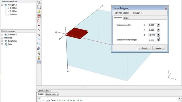
Task: Toggle the highlighted red table tool
Action: (39, 16)
